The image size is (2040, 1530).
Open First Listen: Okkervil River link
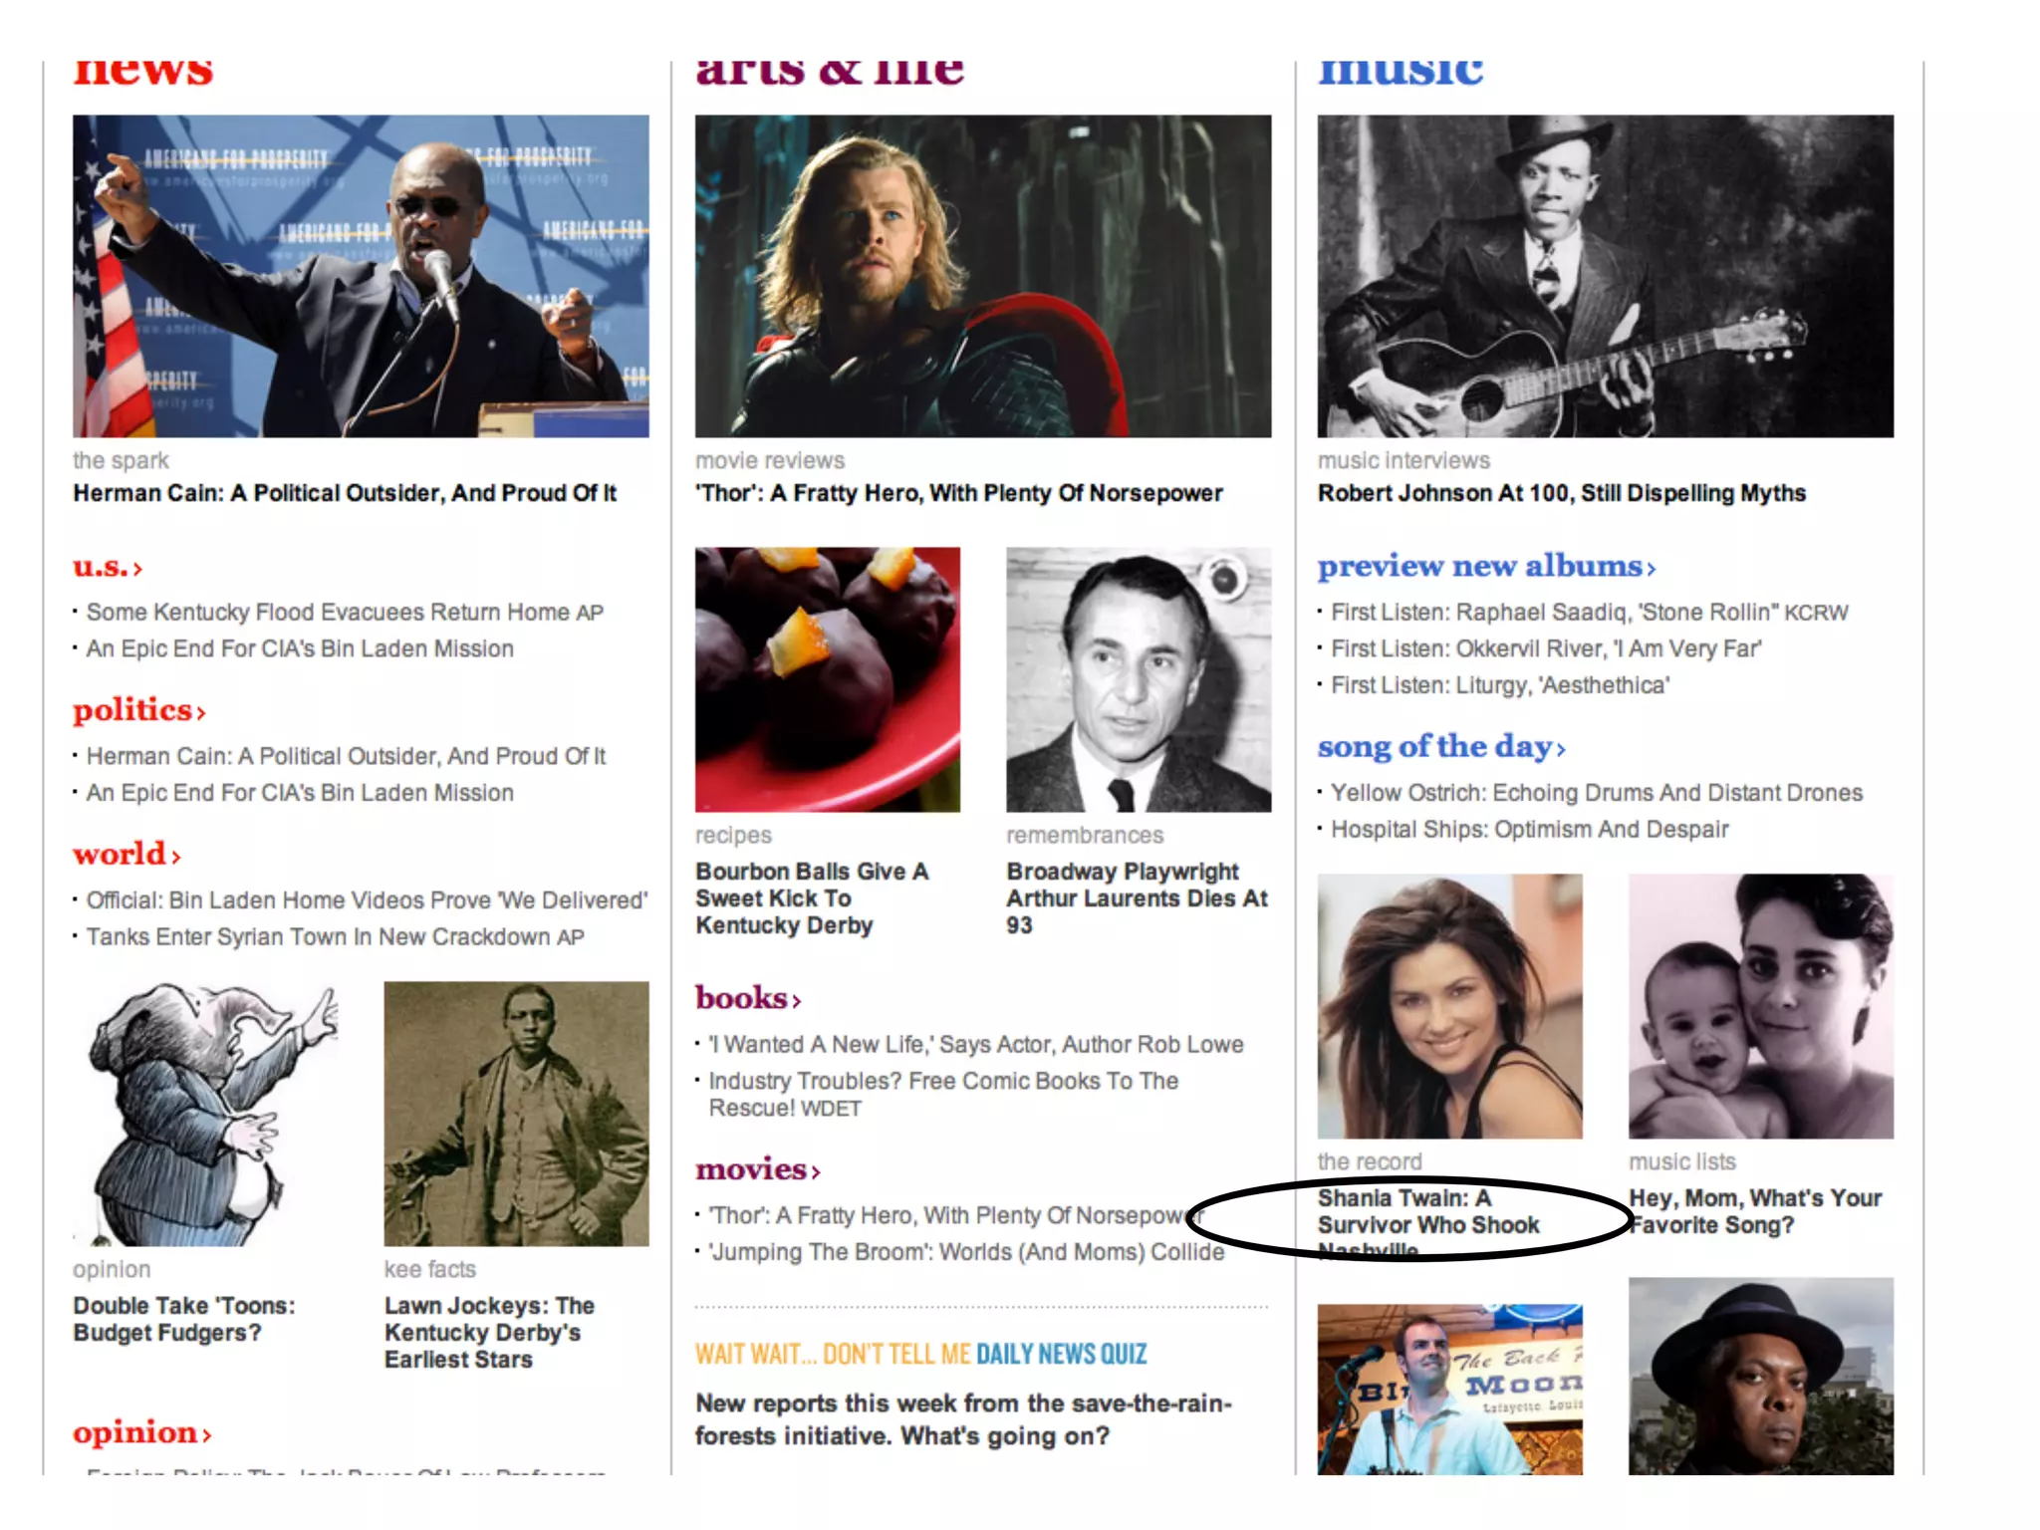(1546, 648)
